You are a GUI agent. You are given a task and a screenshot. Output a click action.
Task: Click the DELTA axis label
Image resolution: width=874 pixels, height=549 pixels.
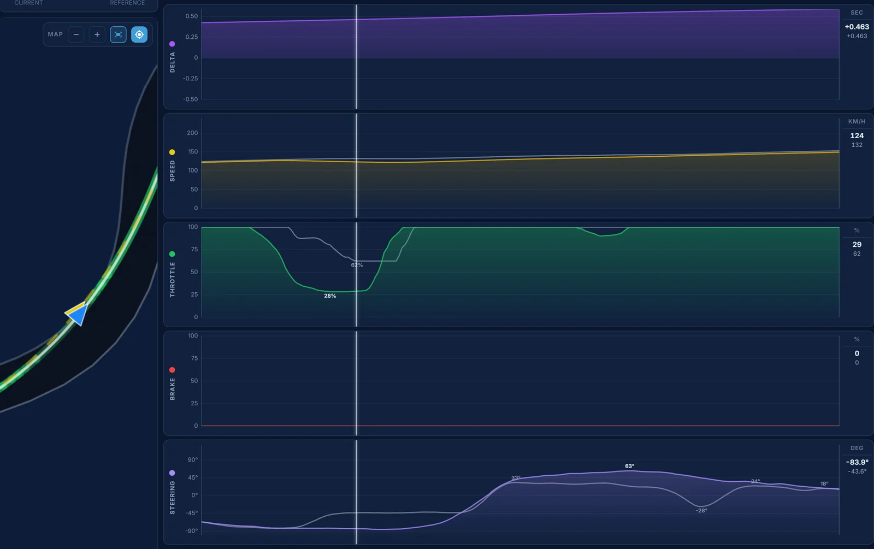(173, 62)
